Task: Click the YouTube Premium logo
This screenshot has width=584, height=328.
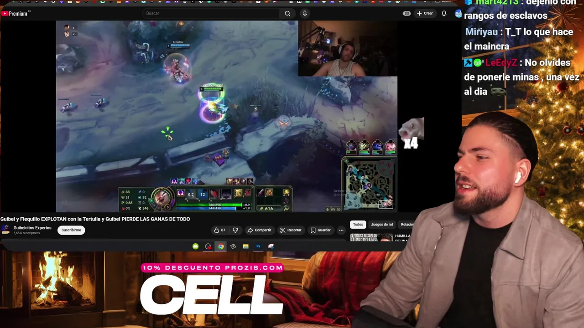Action: click(x=14, y=14)
